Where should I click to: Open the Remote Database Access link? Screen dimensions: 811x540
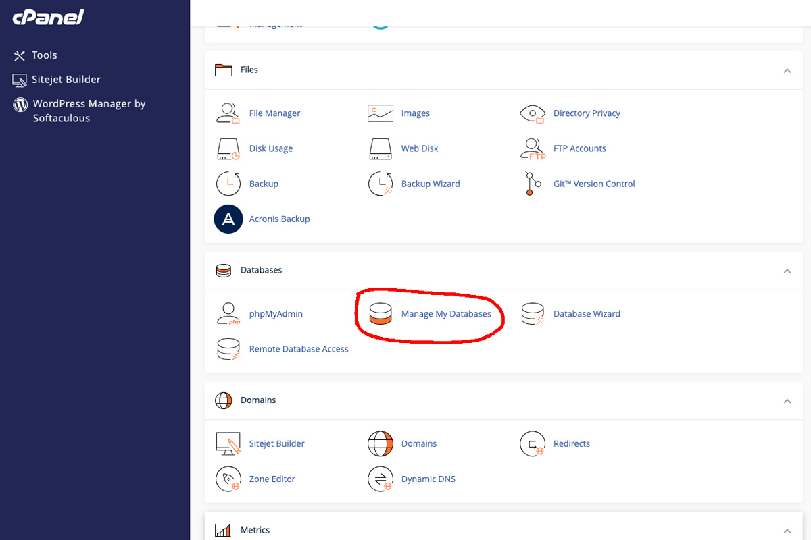[x=299, y=349]
